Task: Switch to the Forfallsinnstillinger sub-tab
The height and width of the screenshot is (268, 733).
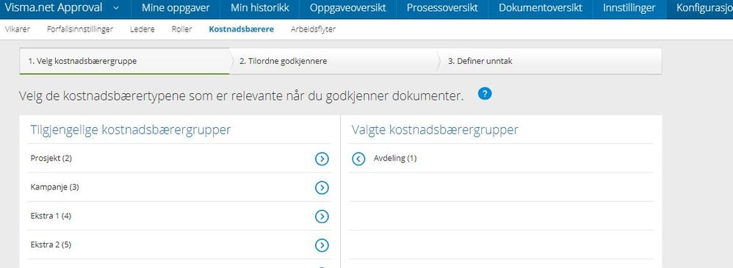Action: click(x=80, y=29)
